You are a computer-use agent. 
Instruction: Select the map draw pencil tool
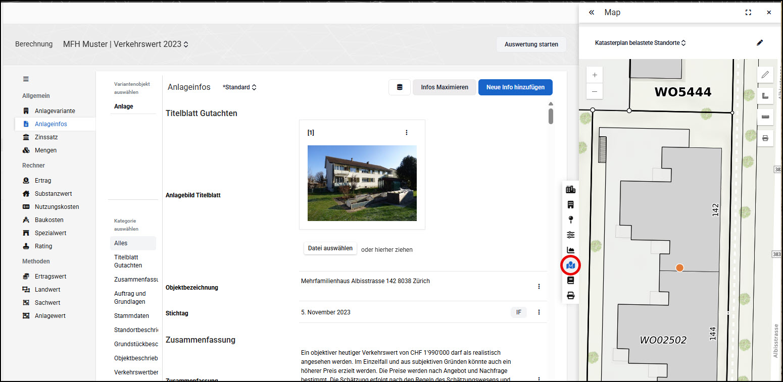point(765,75)
